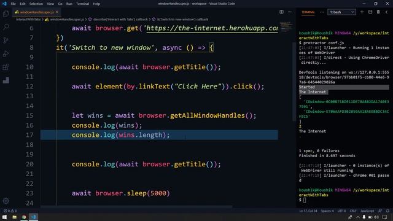Click the it('Switch to new window') callback breadcrumb
393x221 pixels.
coord(182,19)
